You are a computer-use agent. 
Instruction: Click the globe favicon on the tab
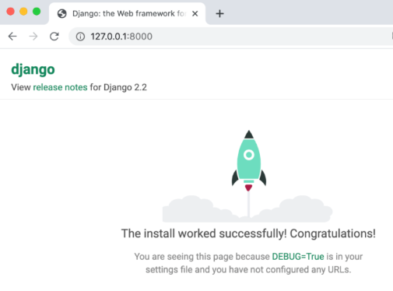coord(62,13)
